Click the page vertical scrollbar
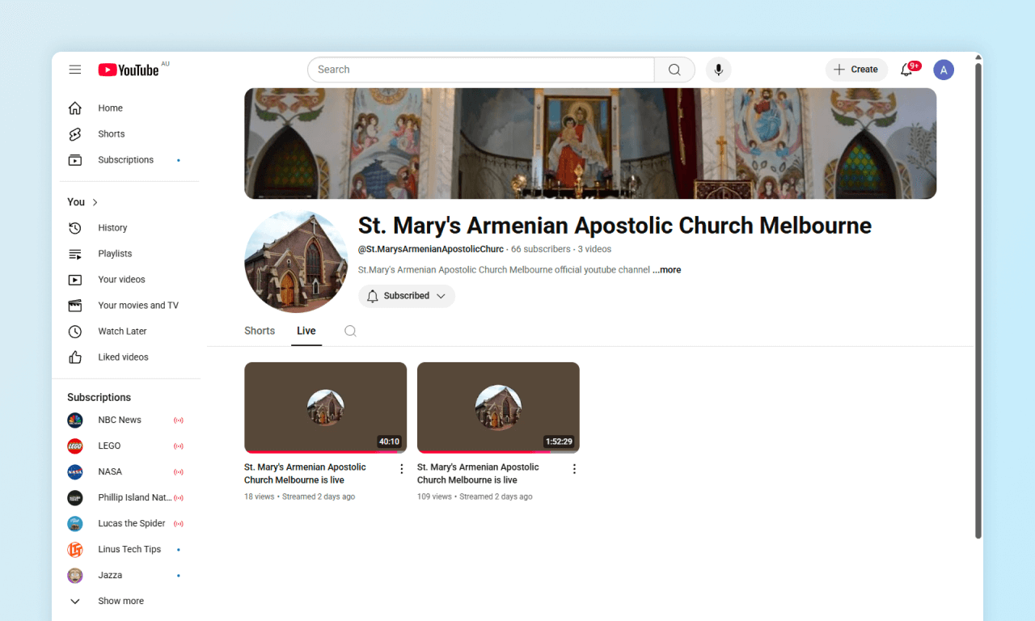The height and width of the screenshot is (621, 1035). click(978, 301)
